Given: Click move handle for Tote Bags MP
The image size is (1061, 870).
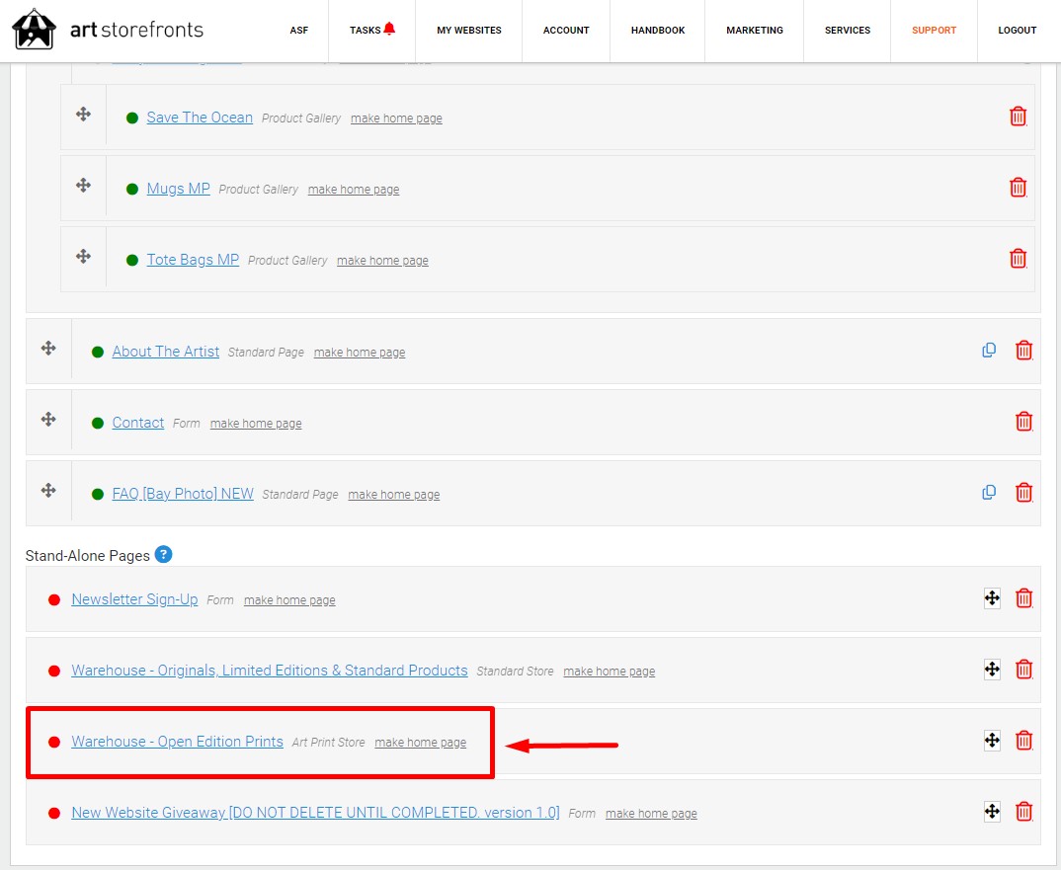Looking at the screenshot, I should tap(83, 256).
